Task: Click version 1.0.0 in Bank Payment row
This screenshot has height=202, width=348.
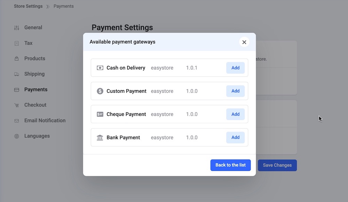Action: (192, 137)
